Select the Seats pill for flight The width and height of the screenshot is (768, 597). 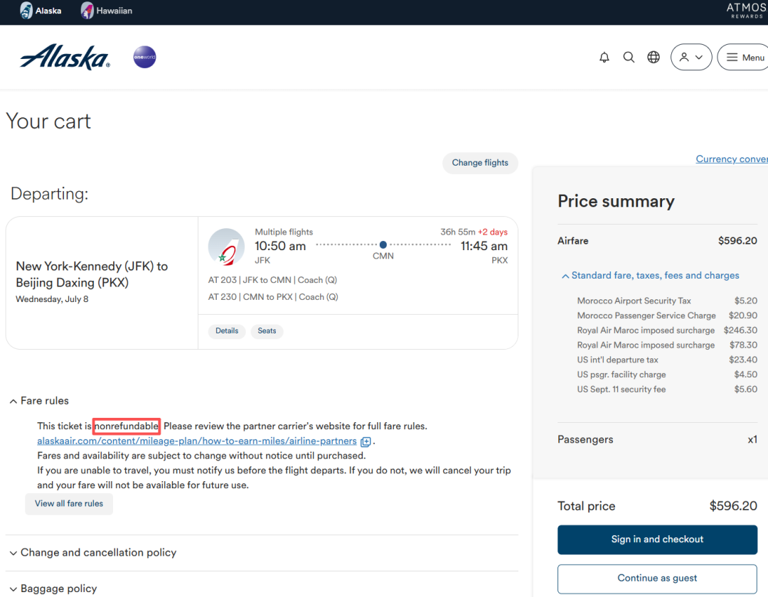(x=267, y=331)
